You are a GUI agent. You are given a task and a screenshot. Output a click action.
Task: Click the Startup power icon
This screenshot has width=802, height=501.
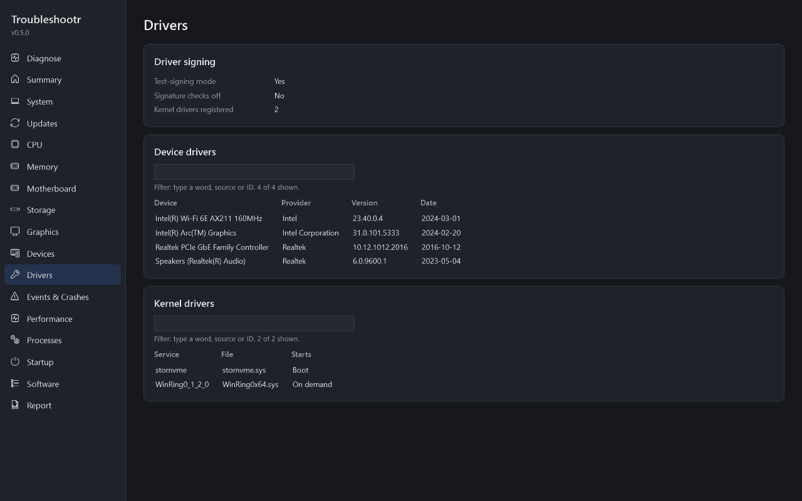(x=15, y=361)
